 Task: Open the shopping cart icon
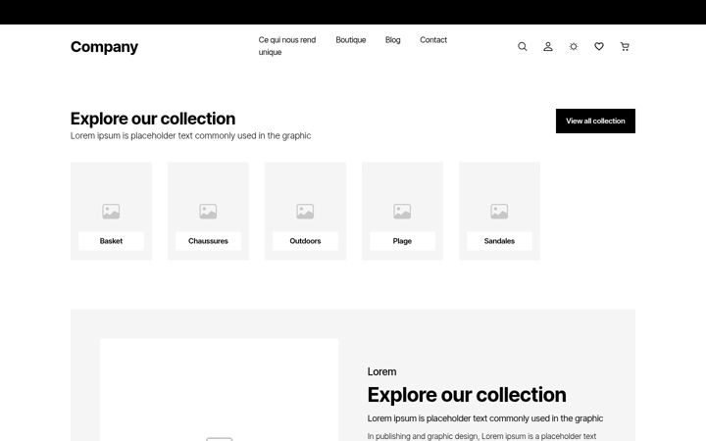[x=625, y=46]
